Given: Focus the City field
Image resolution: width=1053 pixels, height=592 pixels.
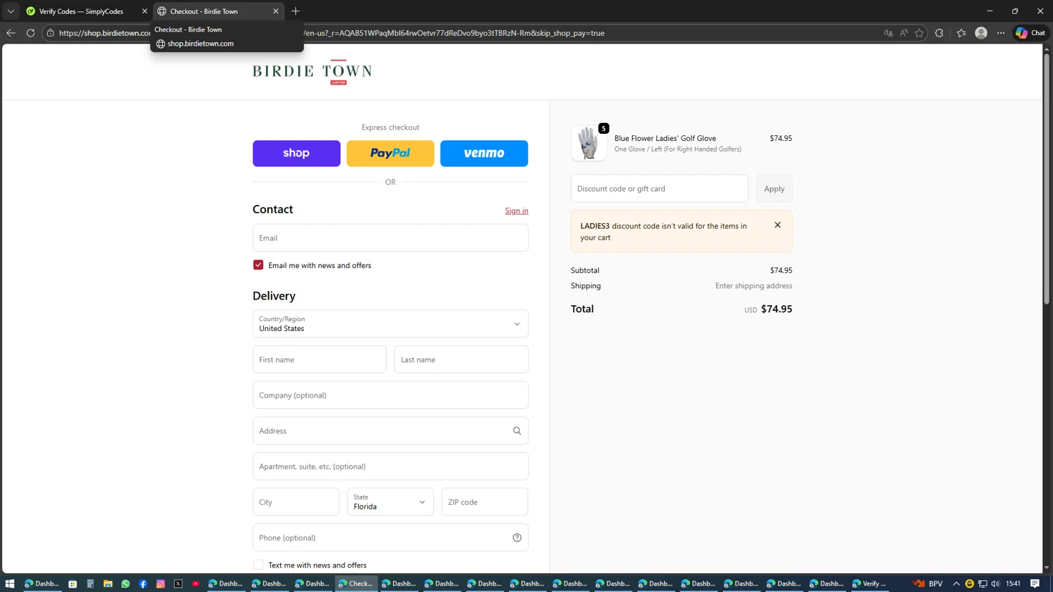Looking at the screenshot, I should (296, 502).
